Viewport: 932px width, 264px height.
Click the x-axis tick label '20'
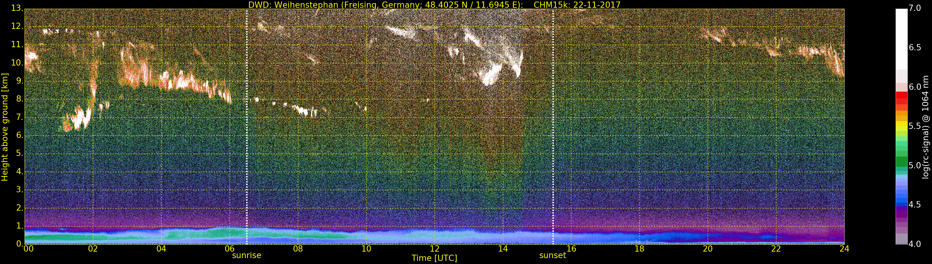click(708, 248)
